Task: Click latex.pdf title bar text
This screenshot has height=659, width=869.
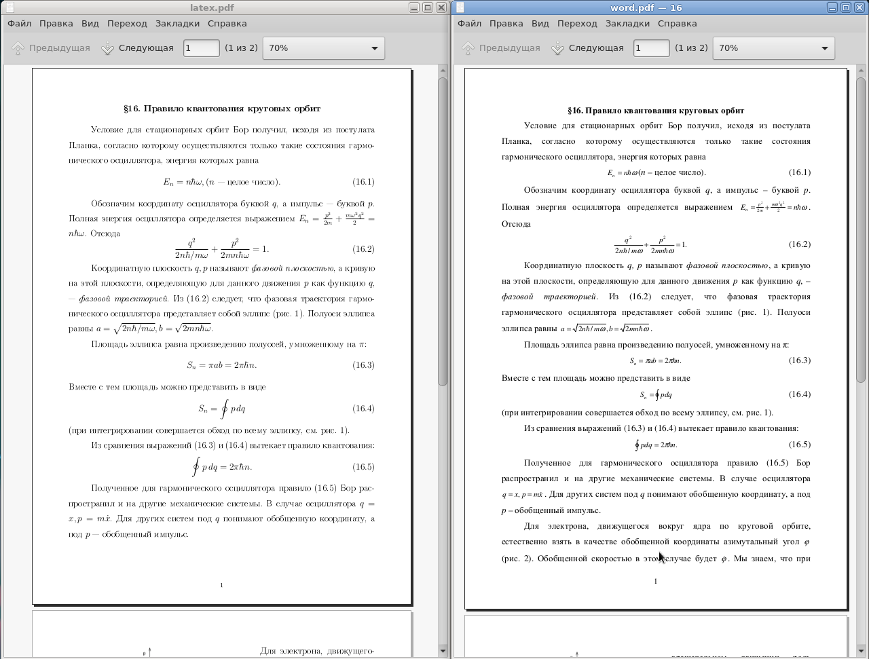Action: click(212, 7)
